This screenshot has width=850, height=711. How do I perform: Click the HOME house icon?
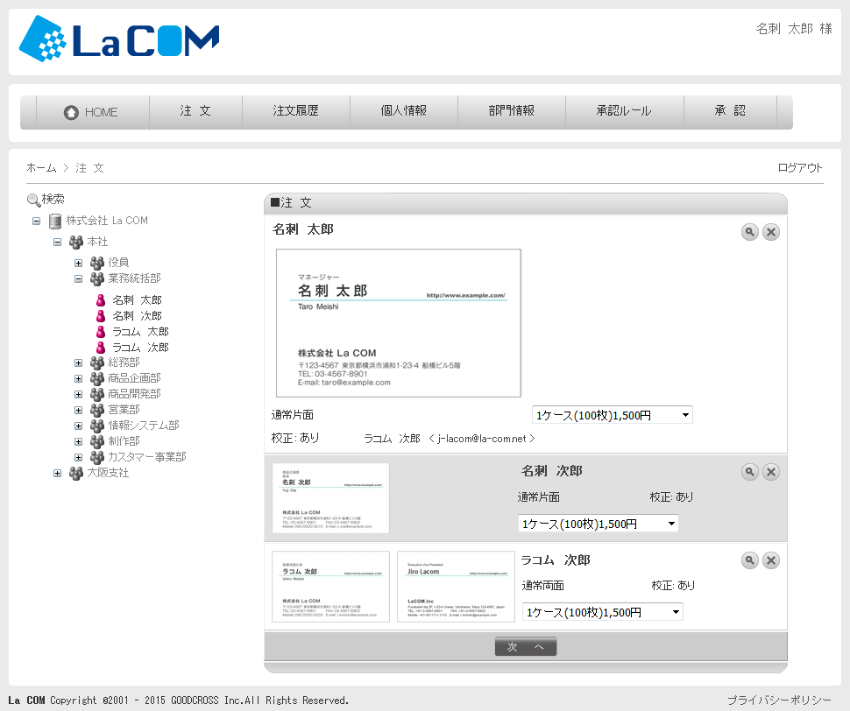(x=71, y=112)
